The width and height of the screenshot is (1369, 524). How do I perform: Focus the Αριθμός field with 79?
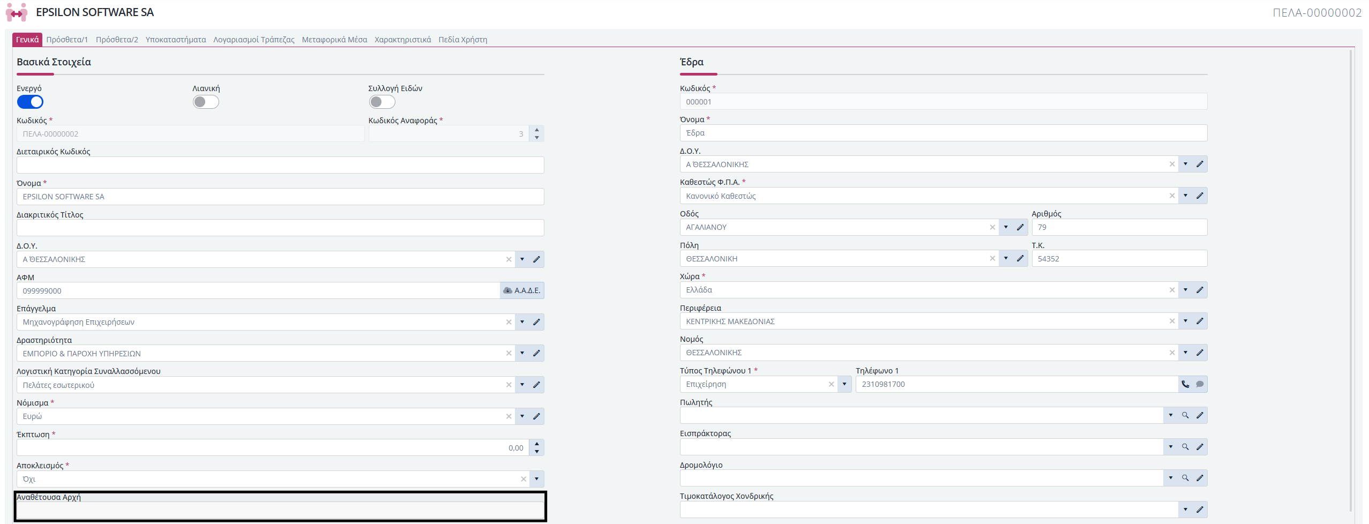coord(1119,227)
